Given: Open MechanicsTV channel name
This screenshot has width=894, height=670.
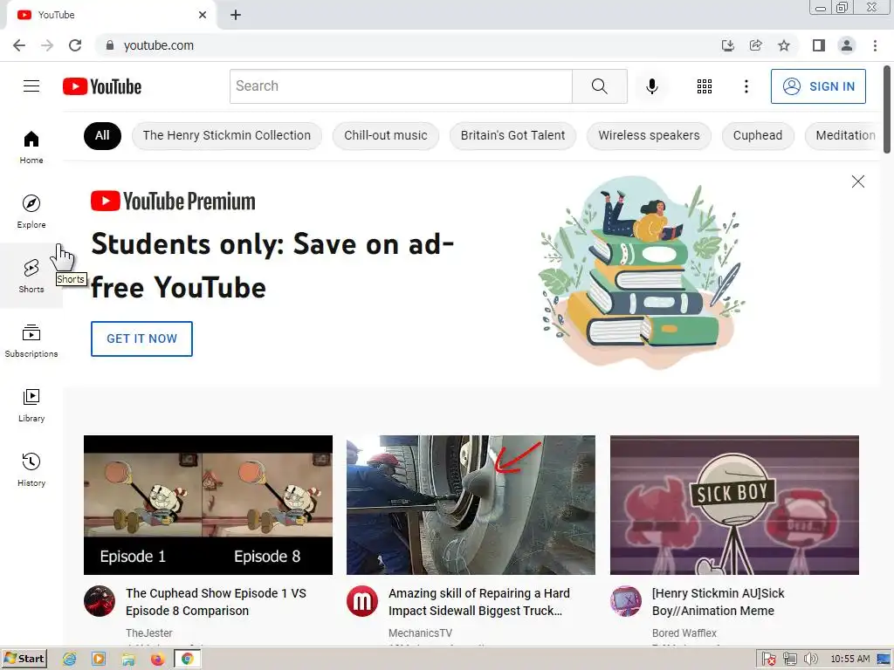Looking at the screenshot, I should coord(420,633).
